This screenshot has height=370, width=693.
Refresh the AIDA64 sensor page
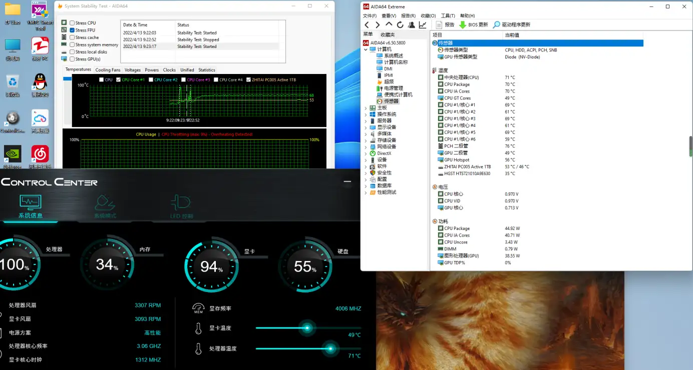(x=400, y=24)
